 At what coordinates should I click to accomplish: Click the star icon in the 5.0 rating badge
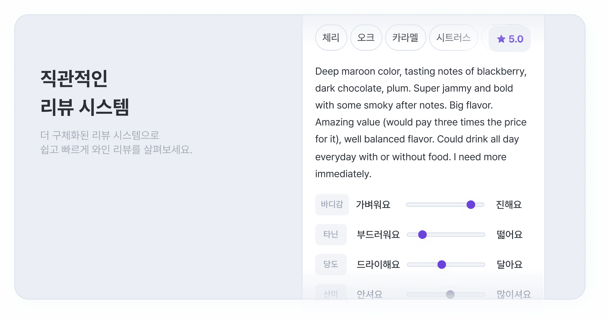click(x=501, y=39)
